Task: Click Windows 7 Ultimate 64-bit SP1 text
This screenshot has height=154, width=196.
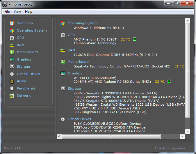Action: click(99, 28)
